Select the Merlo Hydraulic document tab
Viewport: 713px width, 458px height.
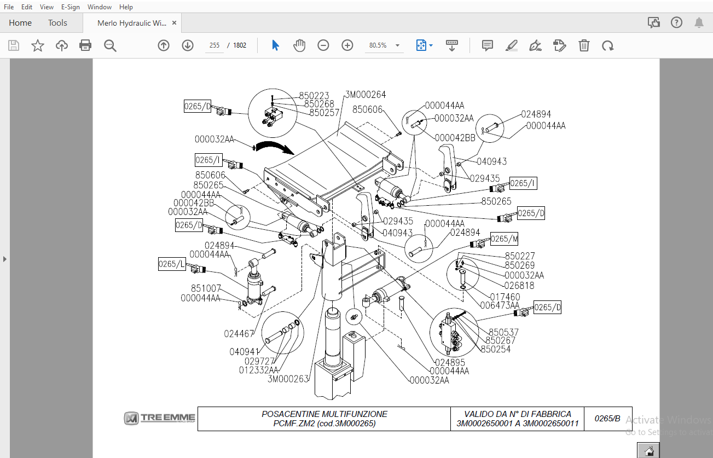[x=132, y=23]
